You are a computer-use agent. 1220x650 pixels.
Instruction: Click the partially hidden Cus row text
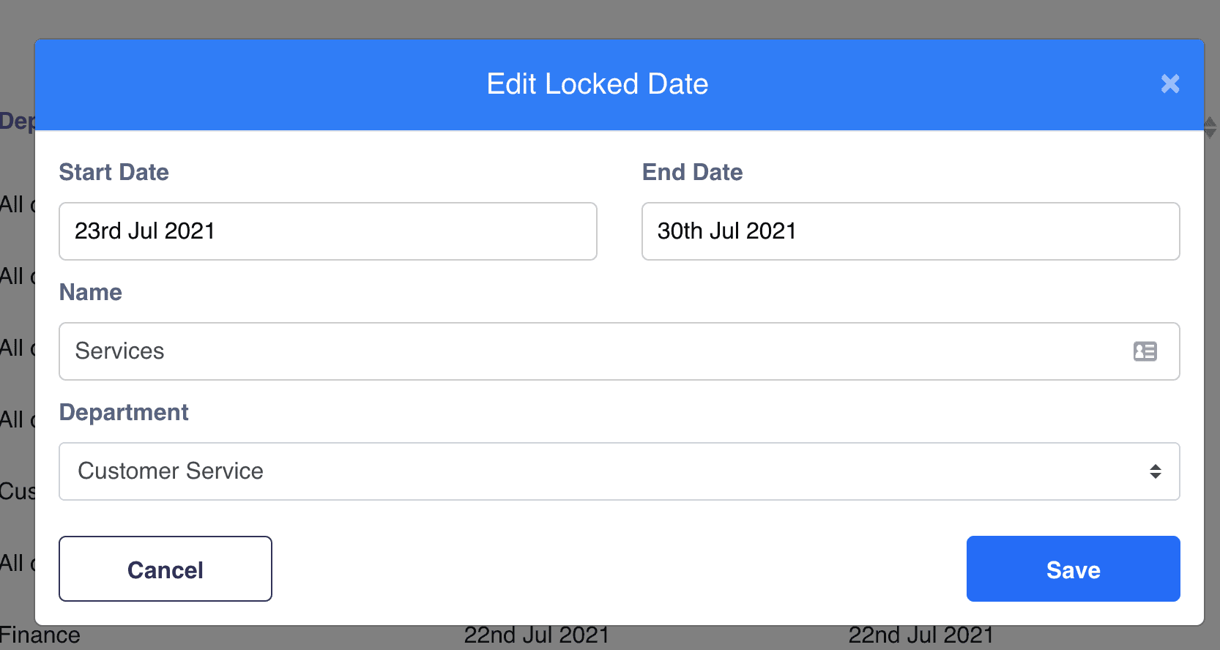[16, 490]
